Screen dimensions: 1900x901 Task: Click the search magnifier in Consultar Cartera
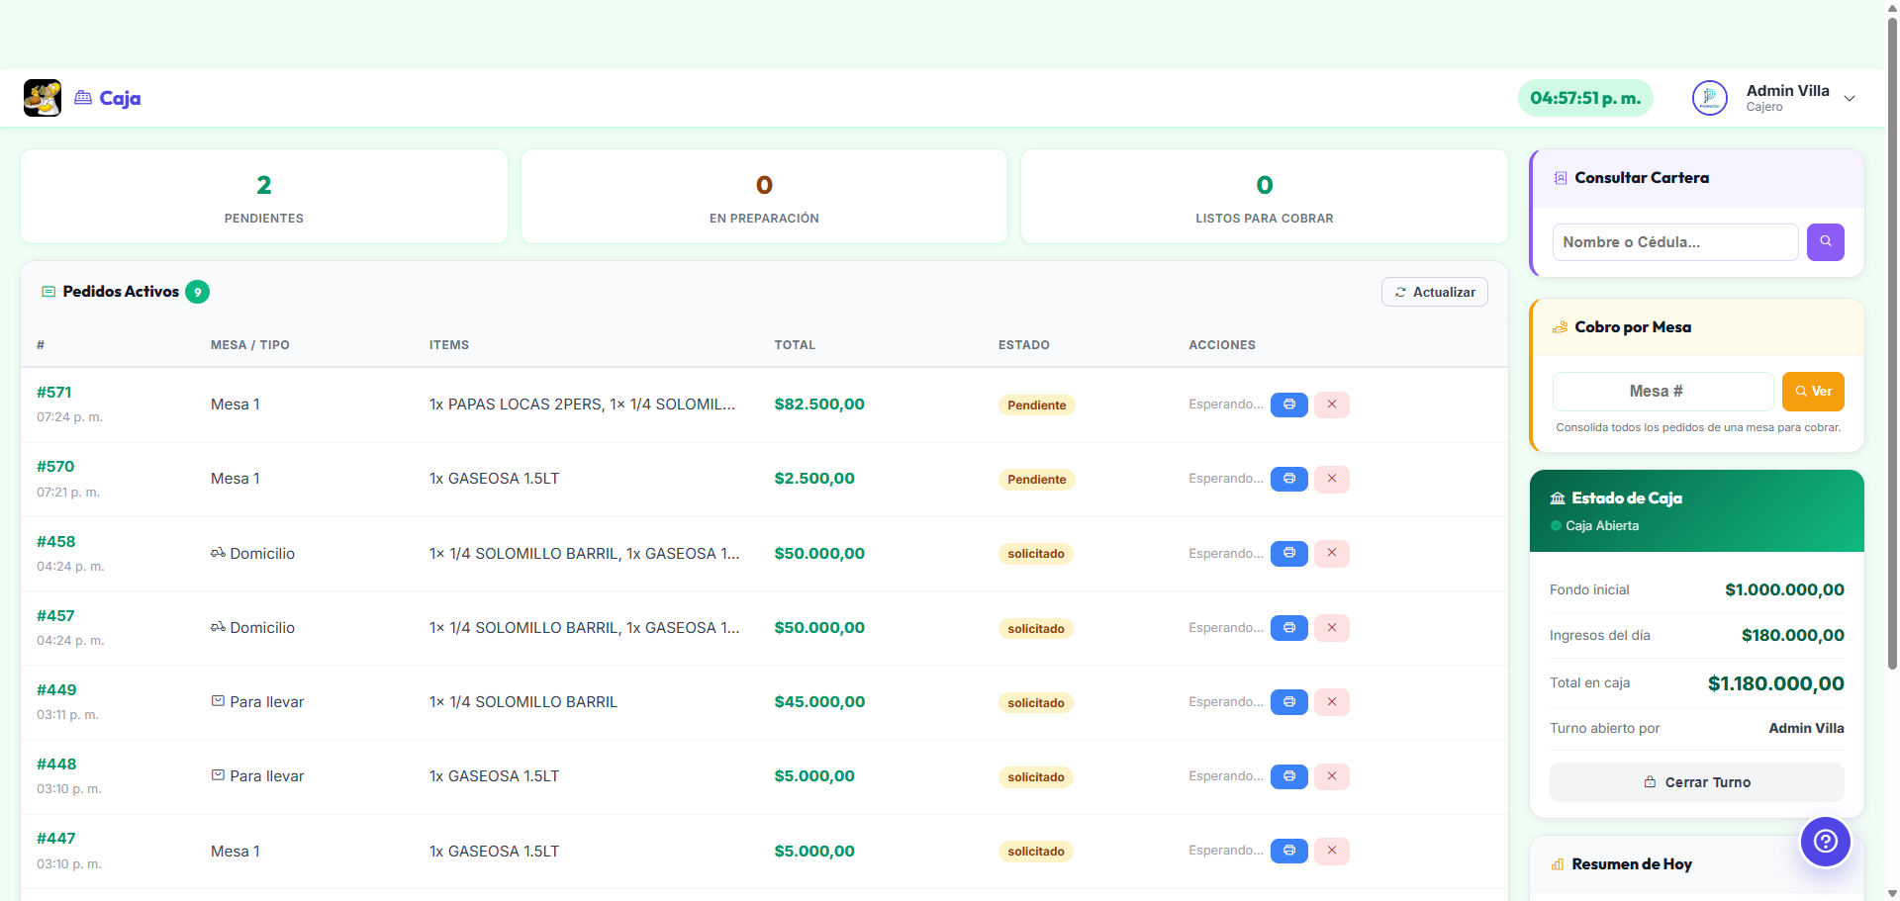(x=1825, y=242)
